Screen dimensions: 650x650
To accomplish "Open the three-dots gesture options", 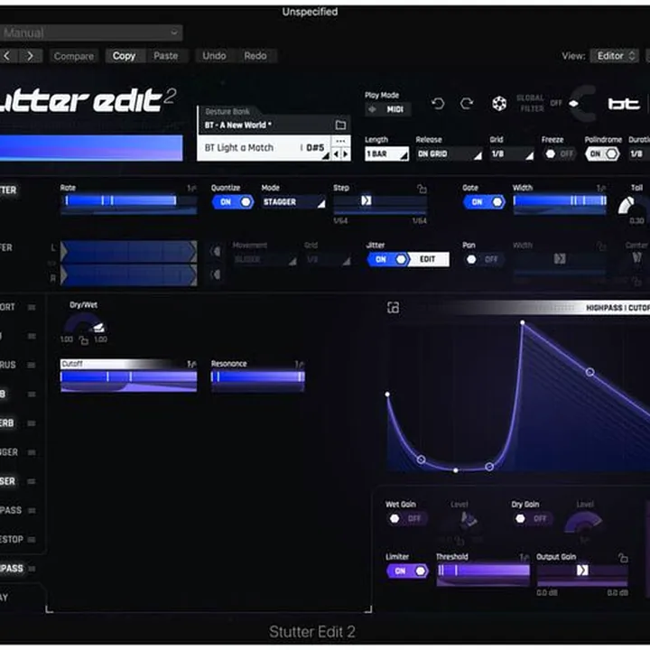I will (340, 142).
